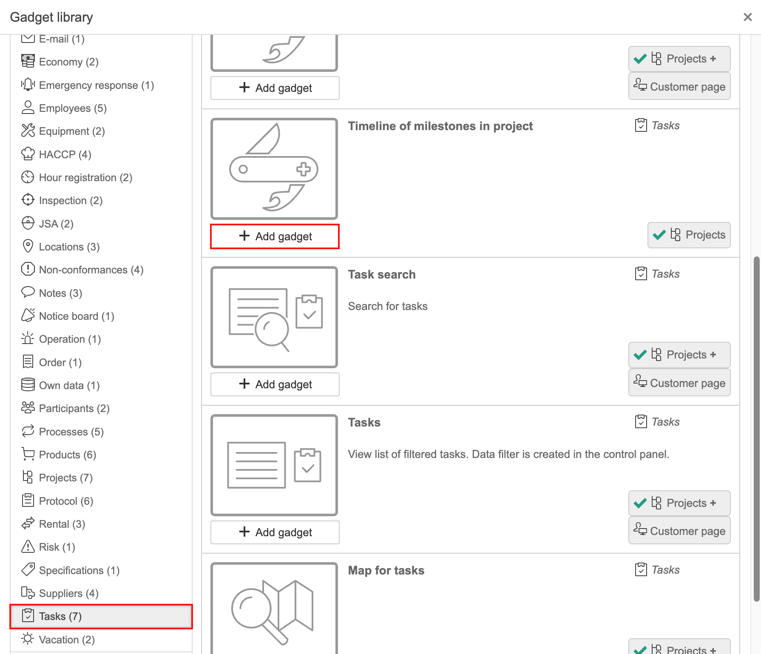Viewport: 761px width, 654px height.
Task: Open the Projects (7) category
Action: [x=65, y=478]
